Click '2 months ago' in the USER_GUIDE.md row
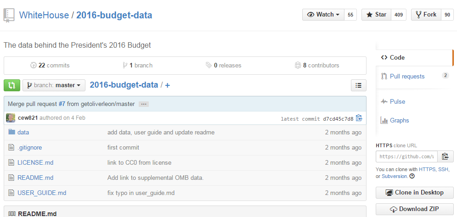The height and width of the screenshot is (217, 457). (344, 193)
